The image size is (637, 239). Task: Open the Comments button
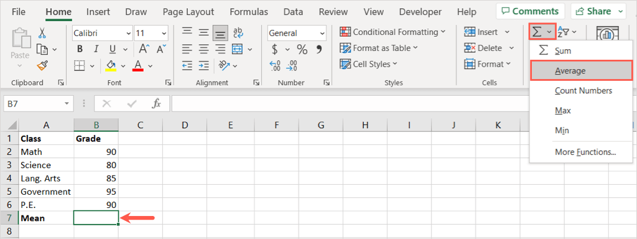point(530,11)
